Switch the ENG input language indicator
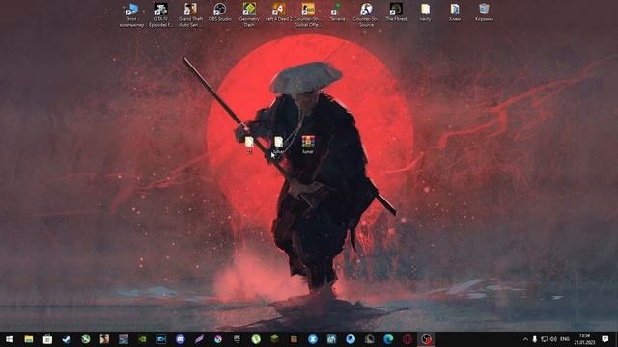This screenshot has height=347, width=618. click(x=565, y=339)
